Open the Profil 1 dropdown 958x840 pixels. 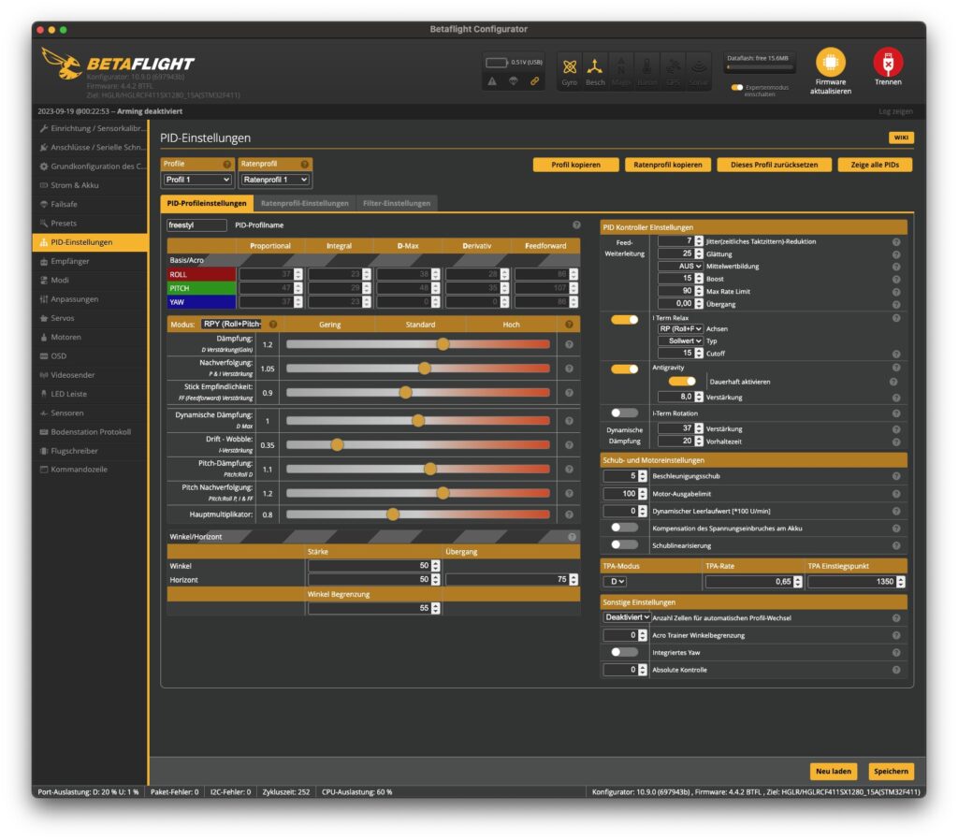197,180
